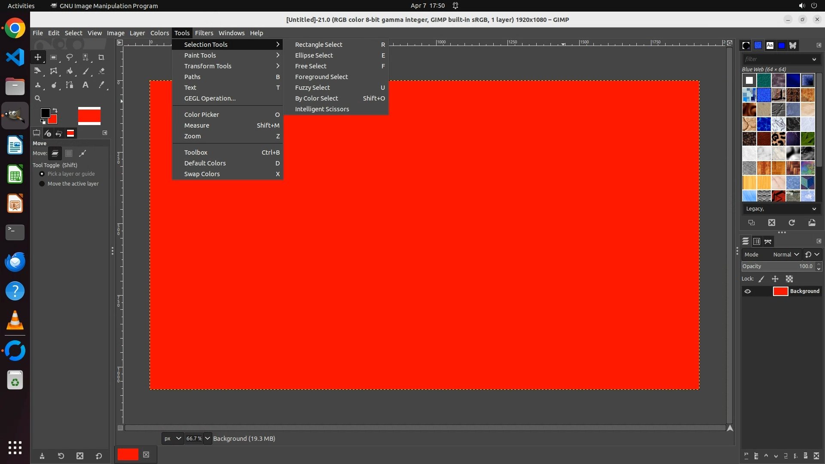
Task: Select the Paintbrush tool
Action: coord(86,71)
